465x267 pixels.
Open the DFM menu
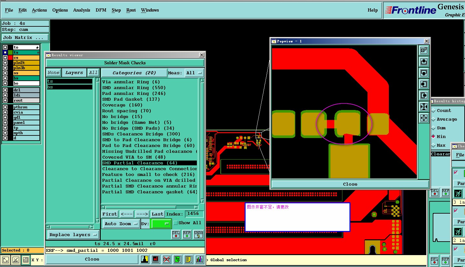click(101, 10)
